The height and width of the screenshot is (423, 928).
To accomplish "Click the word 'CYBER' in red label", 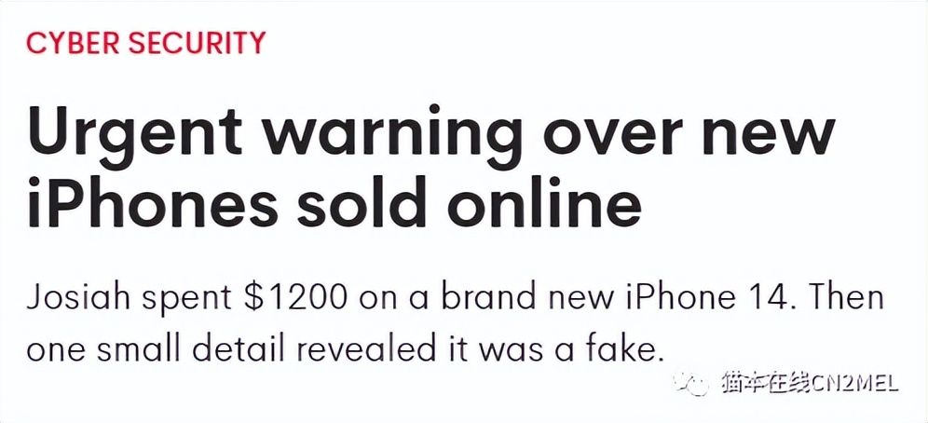I will 70,43.
